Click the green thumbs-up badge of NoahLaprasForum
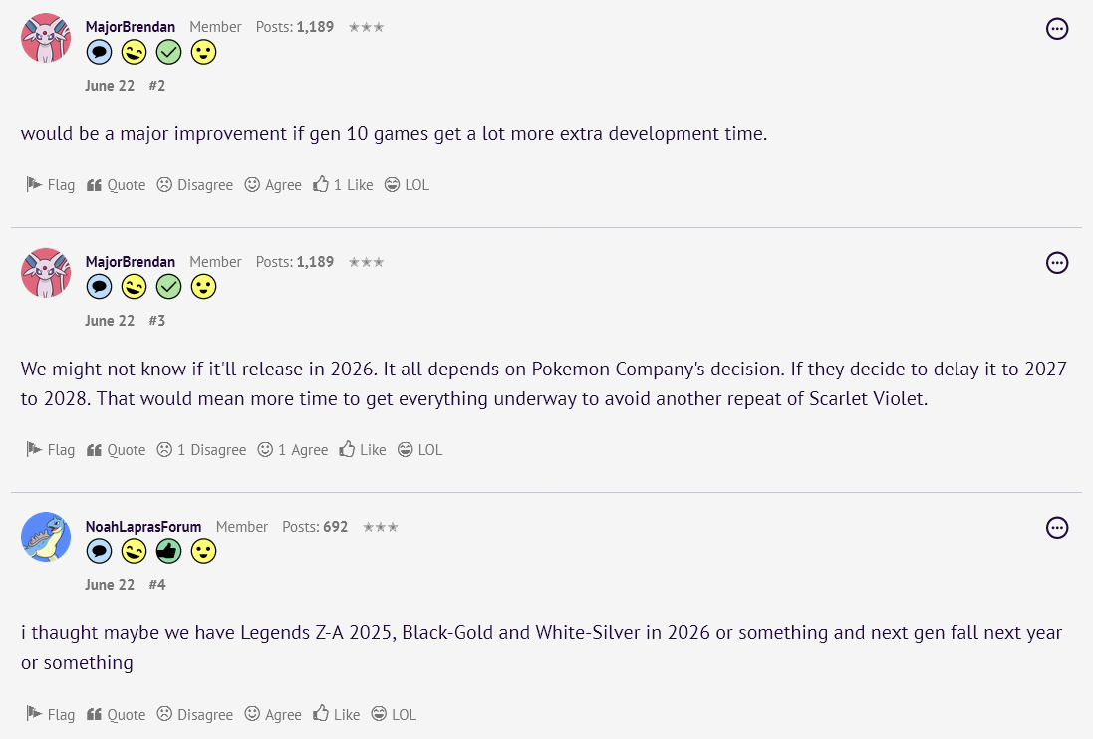Image resolution: width=1093 pixels, height=739 pixels. pyautogui.click(x=168, y=551)
